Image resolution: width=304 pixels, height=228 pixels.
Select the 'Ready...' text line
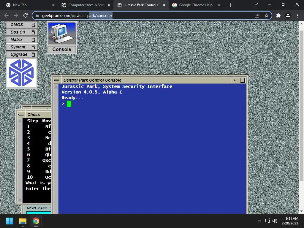pyautogui.click(x=72, y=98)
